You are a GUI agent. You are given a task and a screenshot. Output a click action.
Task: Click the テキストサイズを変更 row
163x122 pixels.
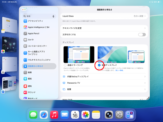pyautogui.click(x=104, y=28)
